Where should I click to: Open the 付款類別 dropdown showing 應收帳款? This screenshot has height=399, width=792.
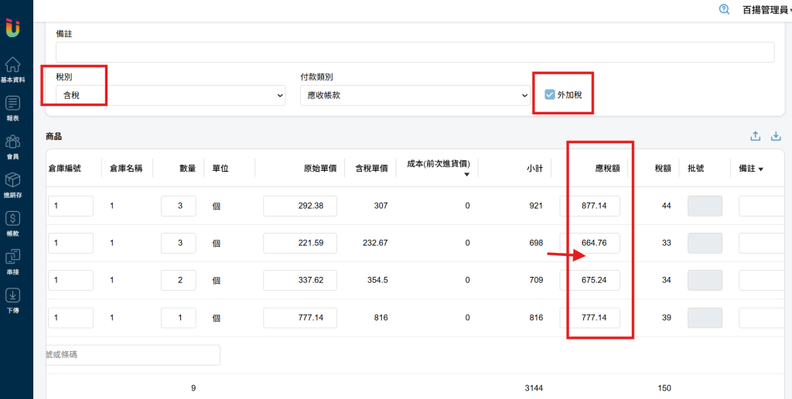click(x=415, y=95)
